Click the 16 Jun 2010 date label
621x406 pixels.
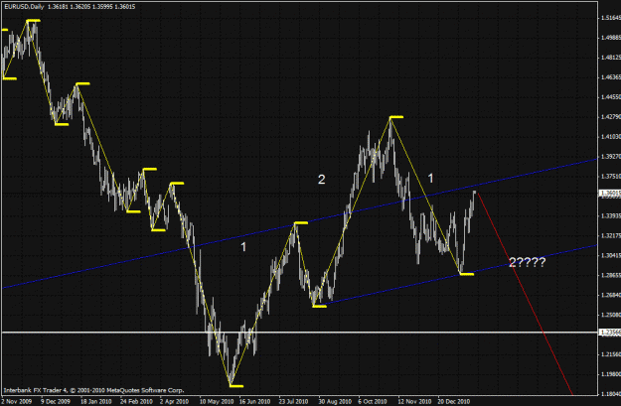[254, 401]
